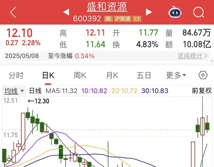Open search with the magnifier icon
Viewport: 214px width, 167px height.
[199, 12]
